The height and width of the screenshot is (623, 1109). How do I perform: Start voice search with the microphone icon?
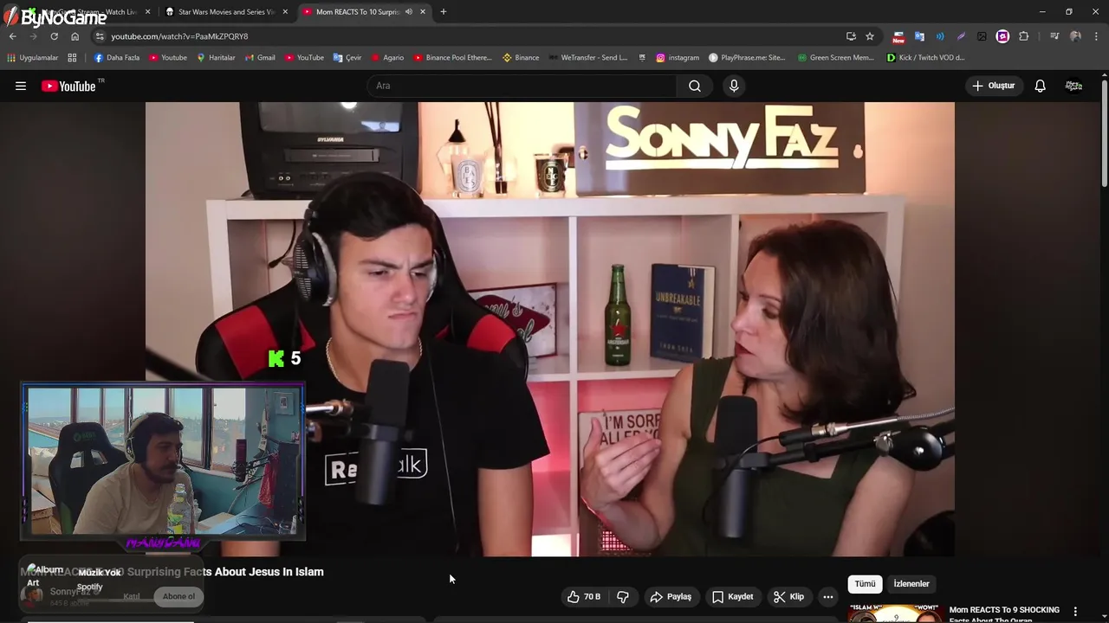734,86
